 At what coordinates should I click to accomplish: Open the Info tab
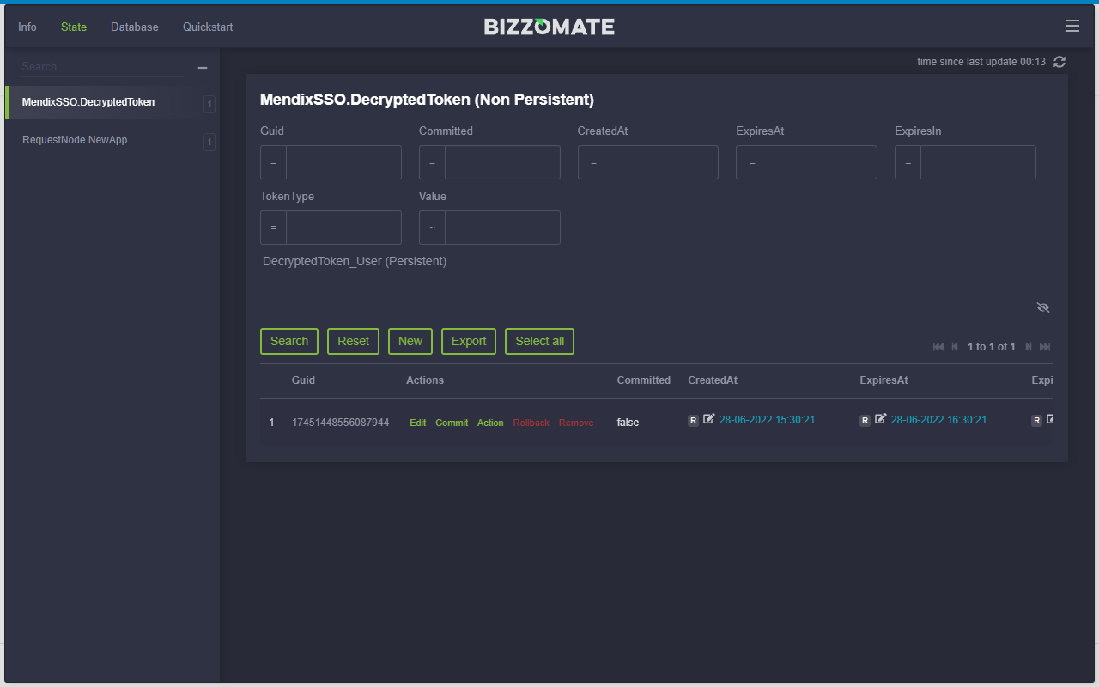click(x=27, y=27)
